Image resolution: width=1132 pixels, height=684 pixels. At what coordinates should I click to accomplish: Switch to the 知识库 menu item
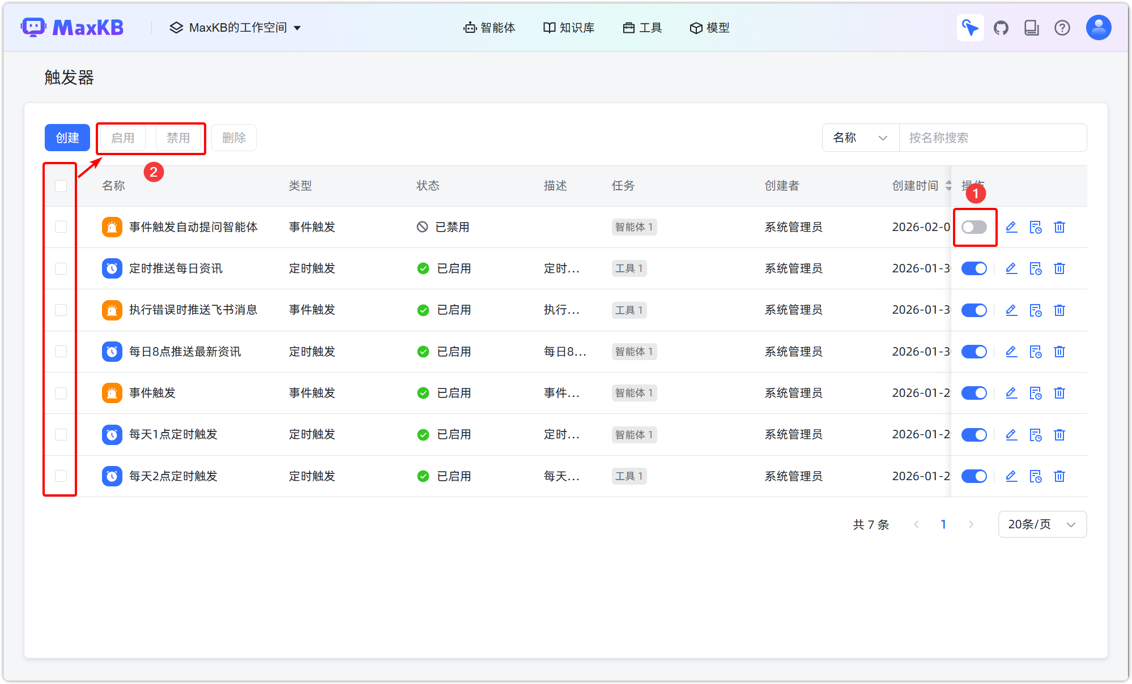568,27
